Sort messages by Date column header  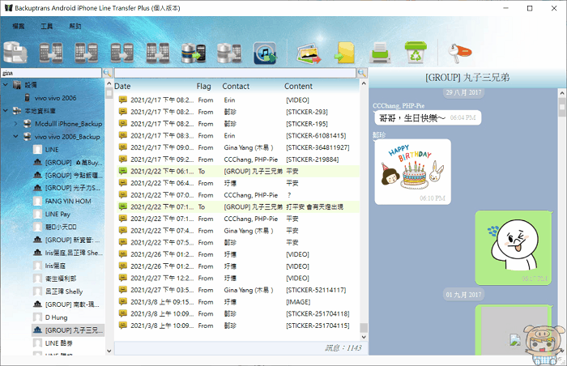click(122, 86)
